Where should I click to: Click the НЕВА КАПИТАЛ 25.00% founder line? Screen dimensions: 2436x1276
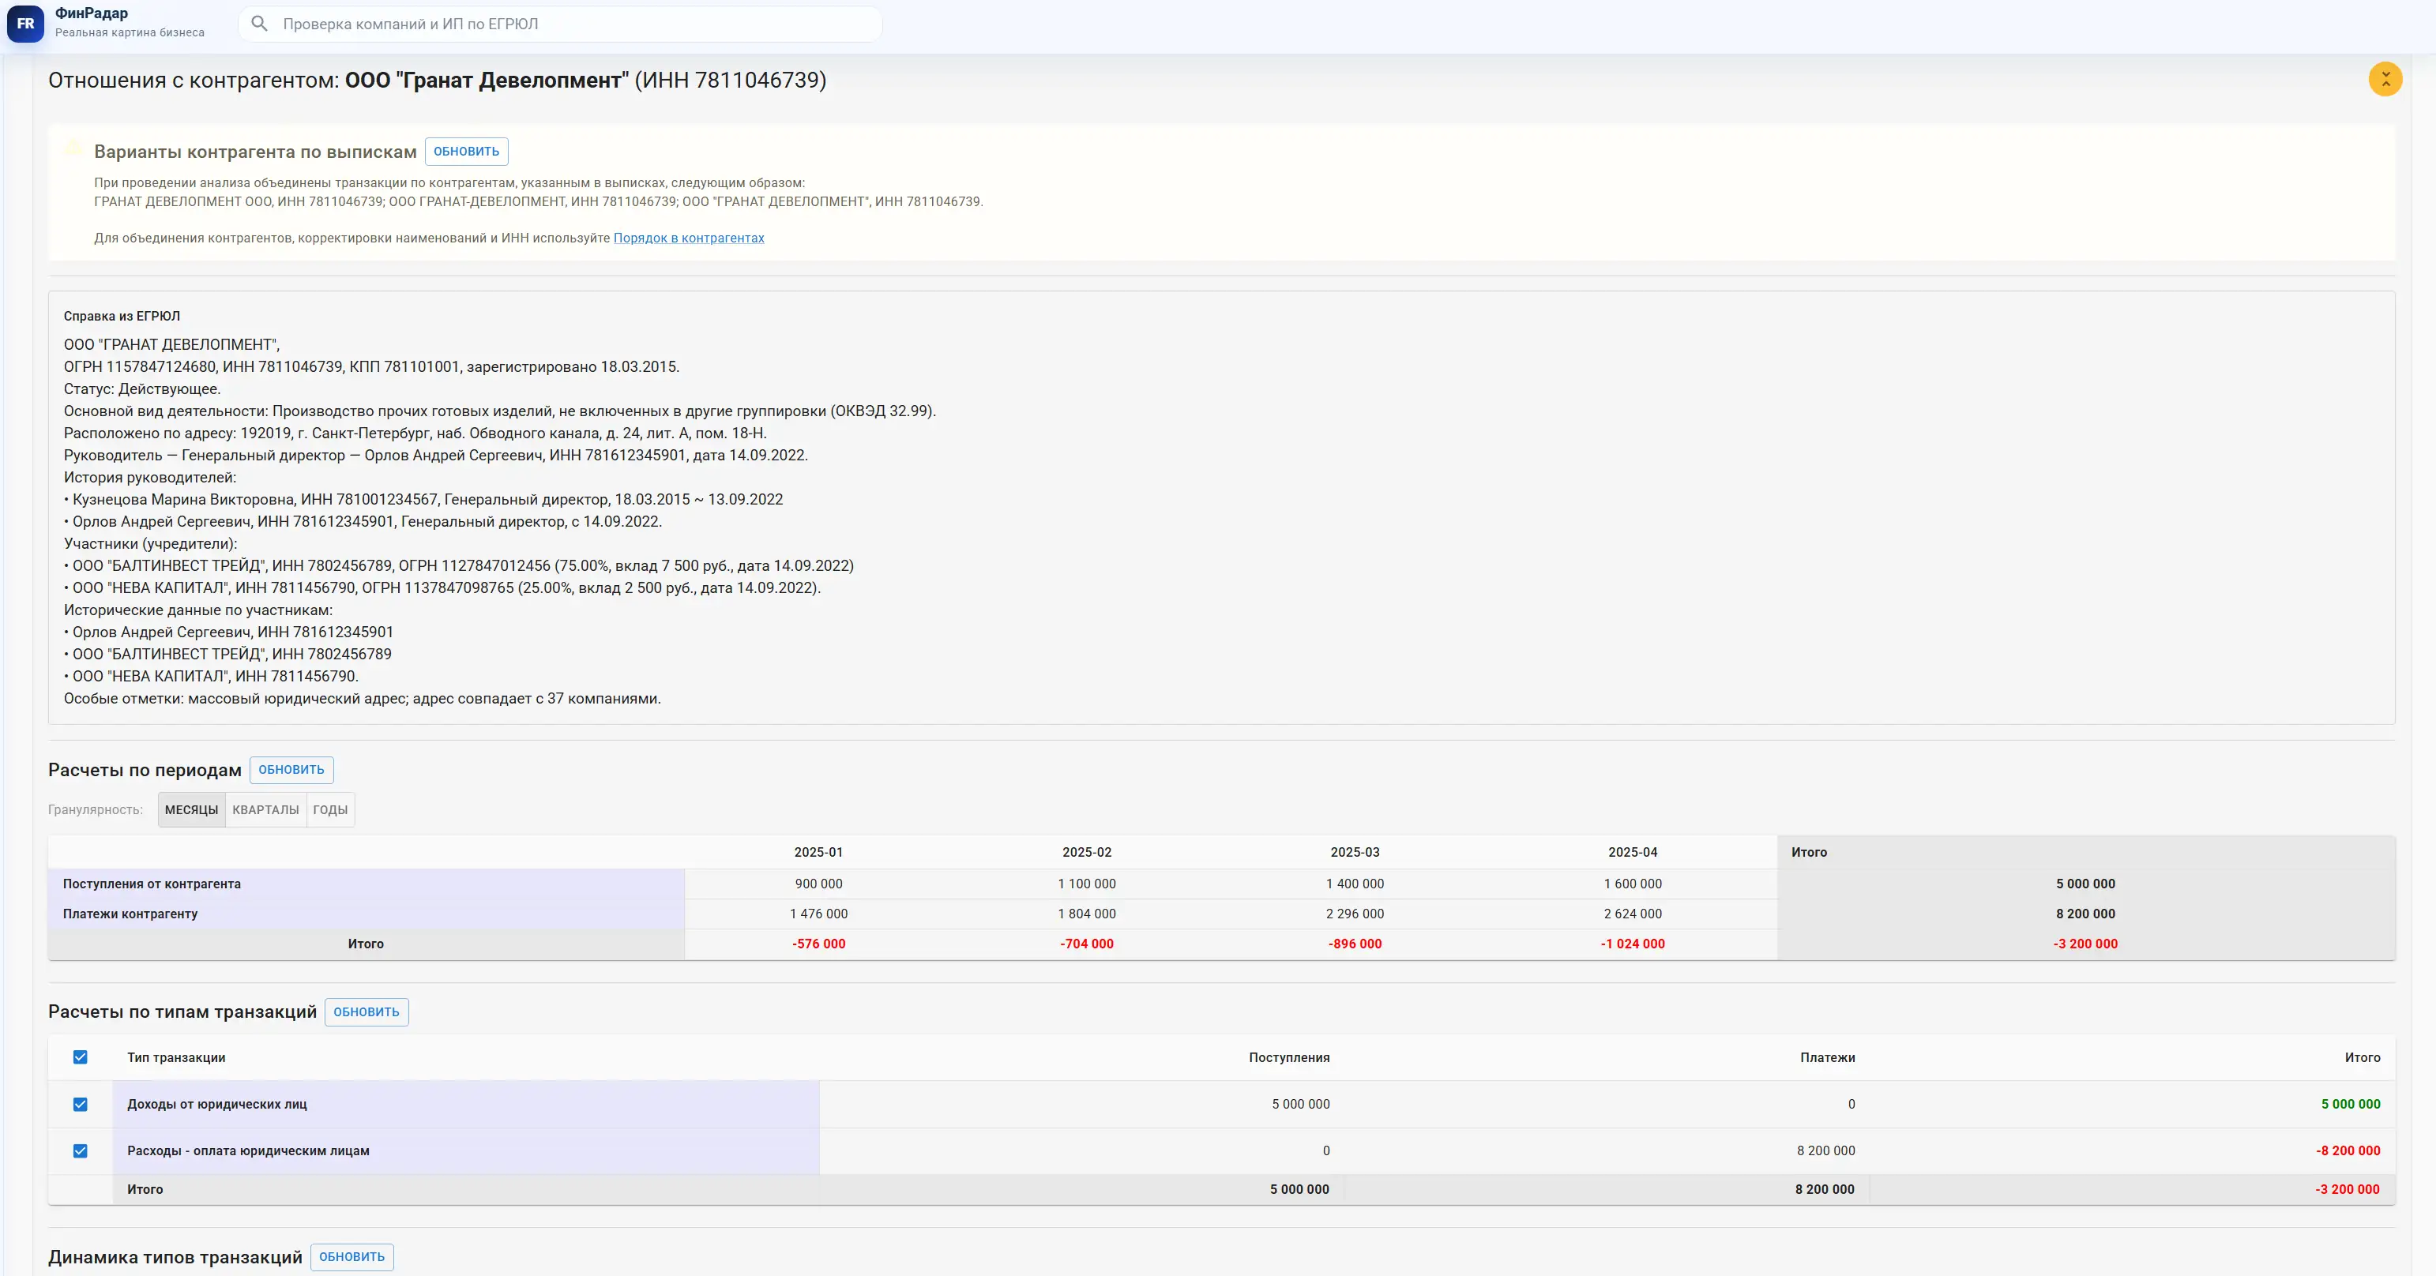coord(442,588)
